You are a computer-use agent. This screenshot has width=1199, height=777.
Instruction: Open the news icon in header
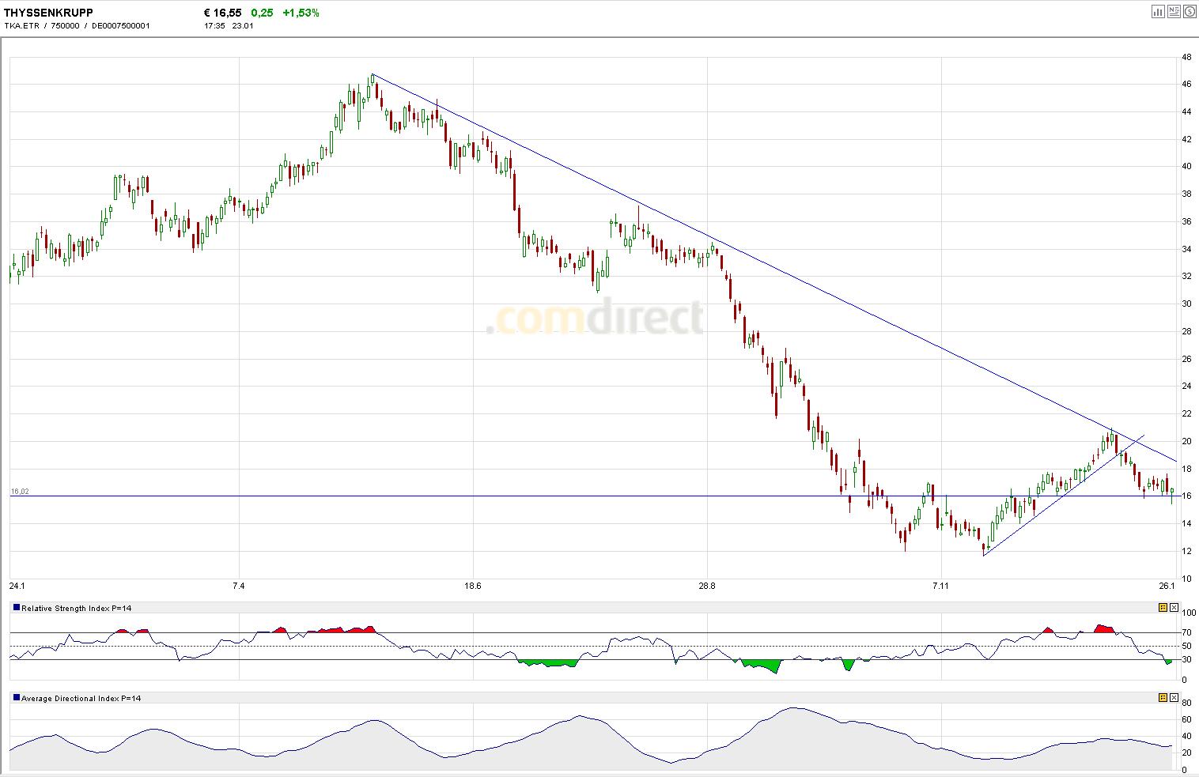(1174, 11)
